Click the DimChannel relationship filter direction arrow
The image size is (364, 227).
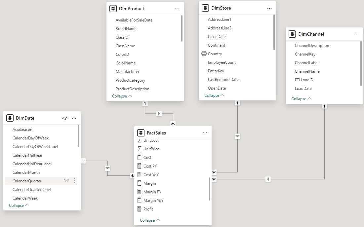click(x=268, y=179)
